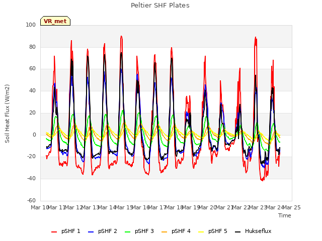This screenshot has width=322, height=241.
Task: Click the yellow pSHF 5 legend swatch
Action: point(201,232)
